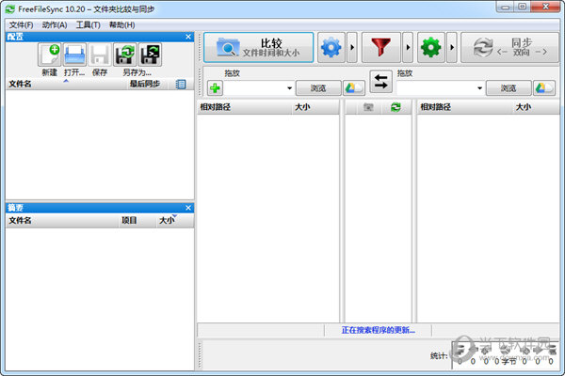Viewport: 565px width, 376px height.
Task: Click middle grid green sync action icon
Action: (x=395, y=107)
